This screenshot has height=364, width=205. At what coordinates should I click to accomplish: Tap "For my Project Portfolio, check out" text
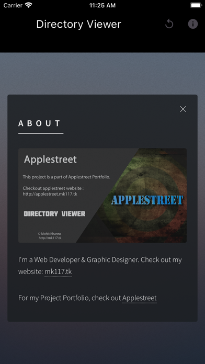tap(70, 298)
